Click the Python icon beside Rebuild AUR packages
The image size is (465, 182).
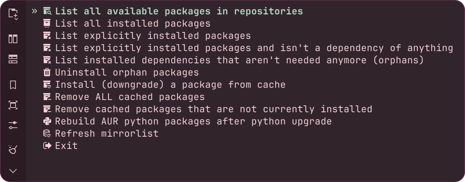coord(47,121)
